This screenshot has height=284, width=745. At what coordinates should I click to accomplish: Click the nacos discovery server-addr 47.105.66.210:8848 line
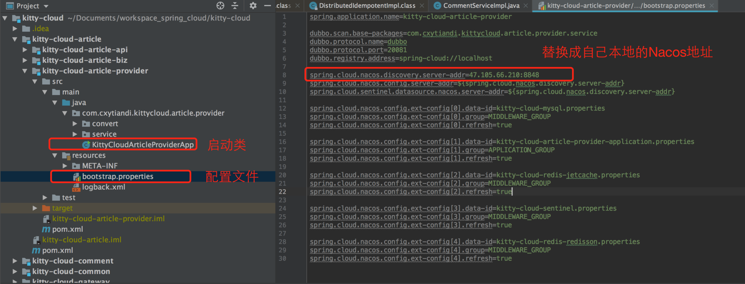tap(424, 75)
